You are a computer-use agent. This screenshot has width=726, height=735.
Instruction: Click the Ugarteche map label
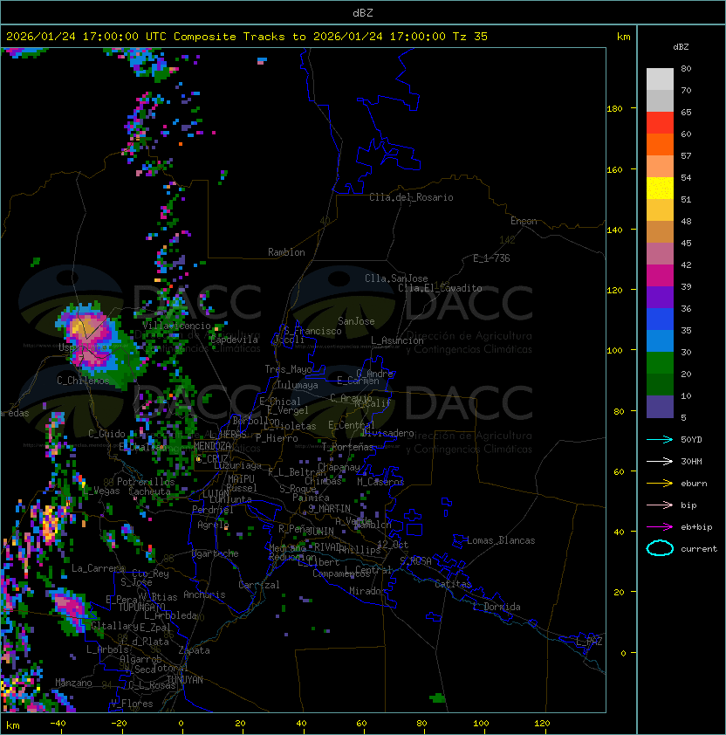[216, 553]
